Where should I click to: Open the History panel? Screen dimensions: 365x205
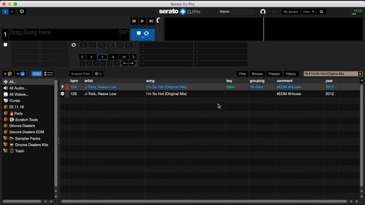[x=291, y=74]
